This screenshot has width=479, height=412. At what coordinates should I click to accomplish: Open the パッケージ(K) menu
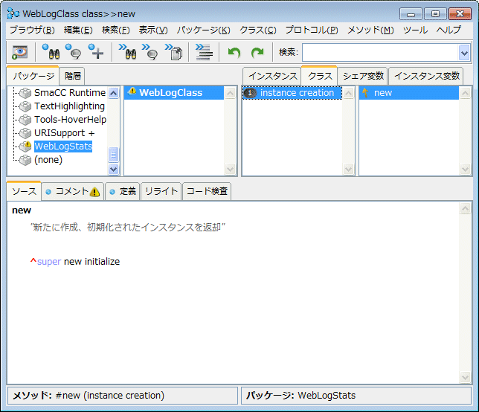tap(203, 30)
